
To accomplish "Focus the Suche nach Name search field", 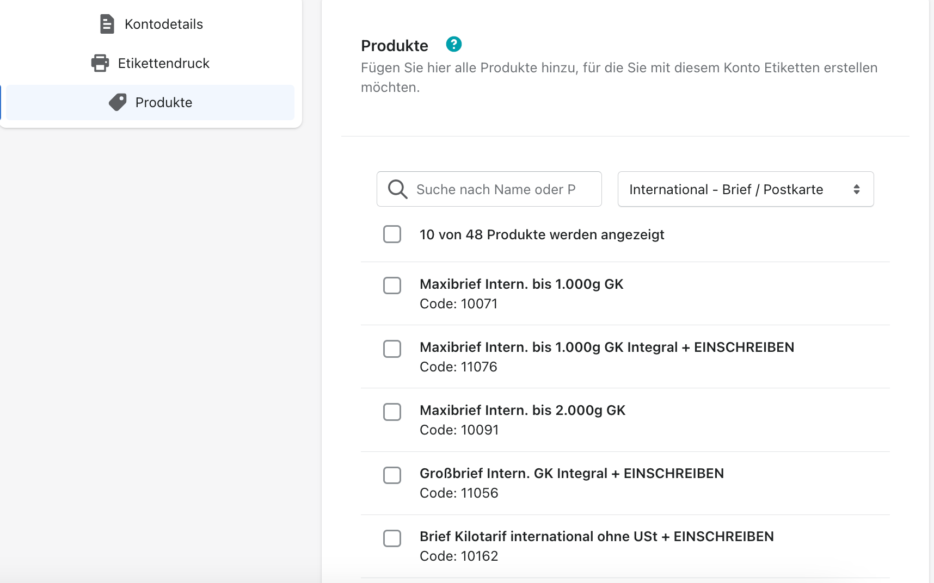I will (489, 189).
